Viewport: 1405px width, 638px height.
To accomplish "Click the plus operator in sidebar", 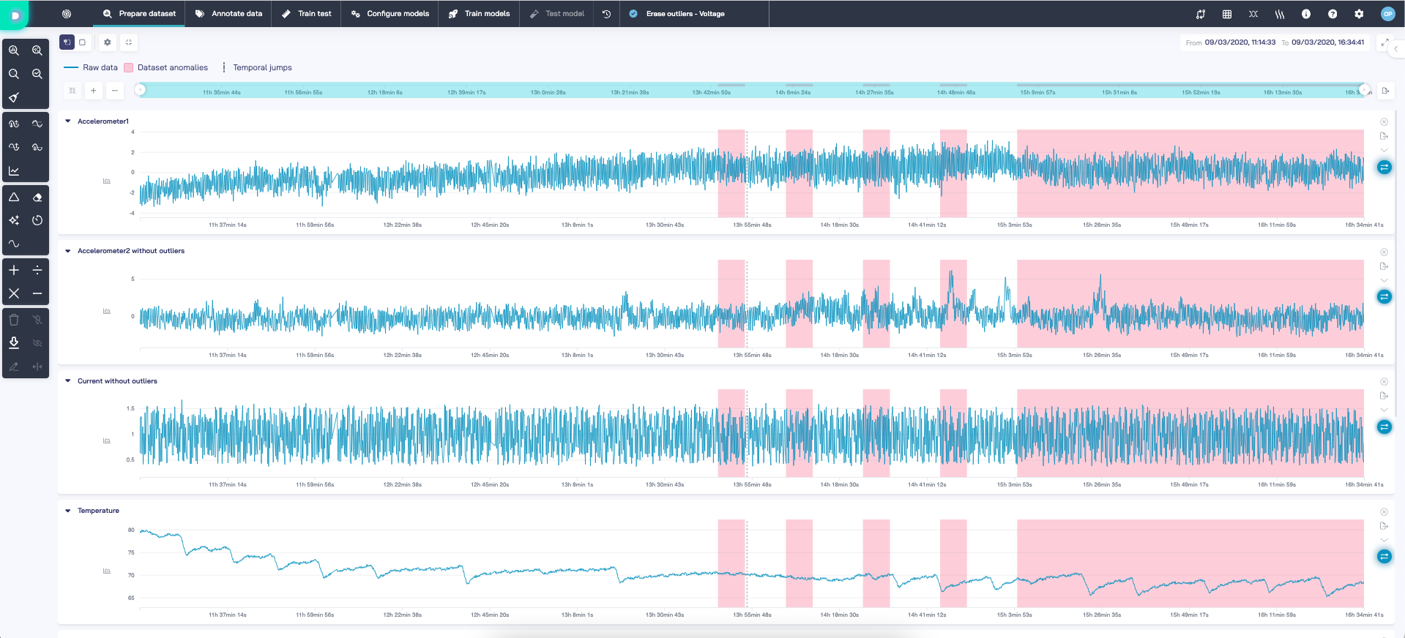I will coord(14,270).
